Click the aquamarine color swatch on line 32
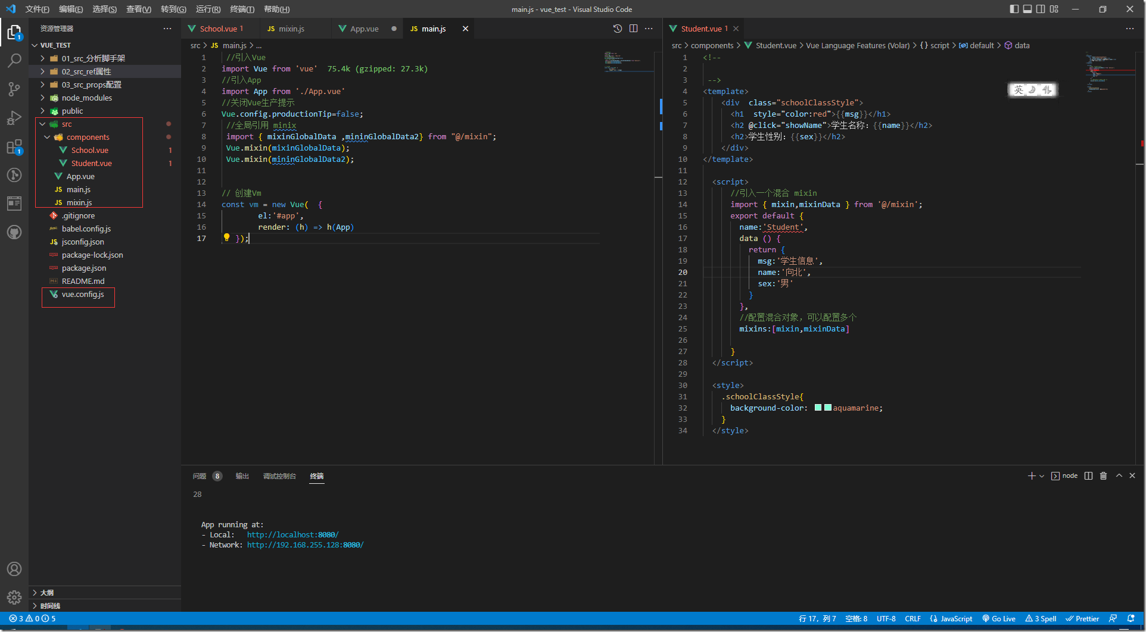Image resolution: width=1146 pixels, height=632 pixels. coord(827,408)
